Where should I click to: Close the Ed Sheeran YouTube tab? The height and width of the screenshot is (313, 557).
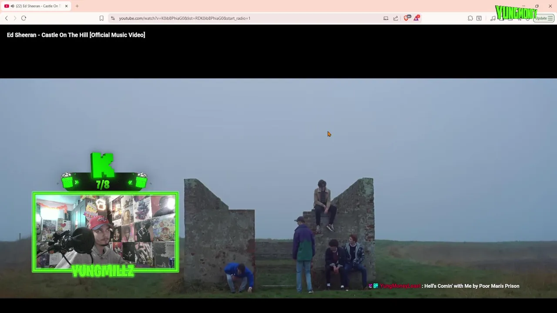pos(66,6)
